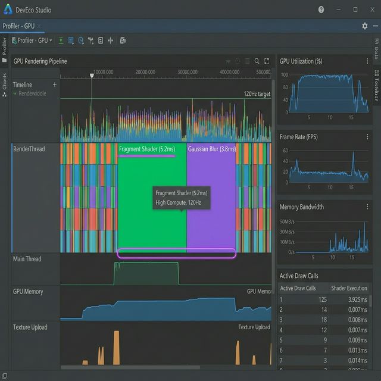The height and width of the screenshot is (381, 381).
Task: Select the Timeline track label
Action: pos(23,85)
